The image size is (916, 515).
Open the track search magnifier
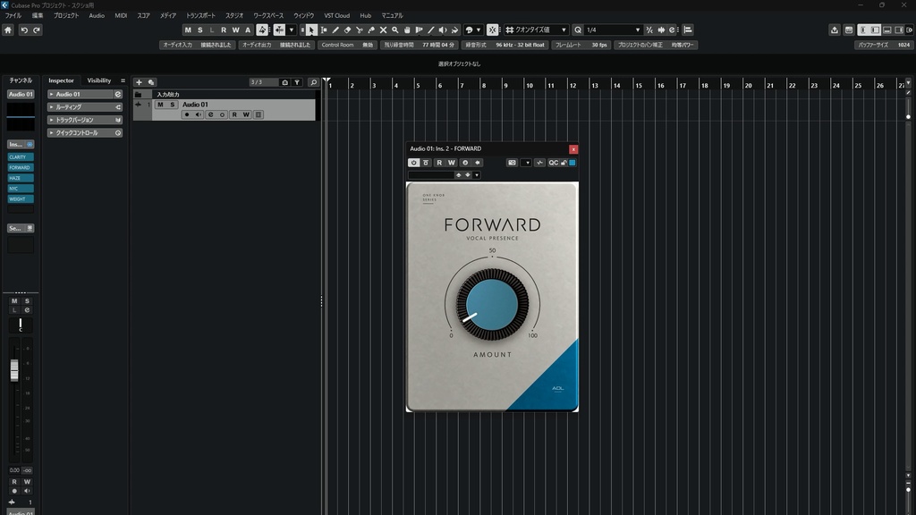click(x=313, y=82)
